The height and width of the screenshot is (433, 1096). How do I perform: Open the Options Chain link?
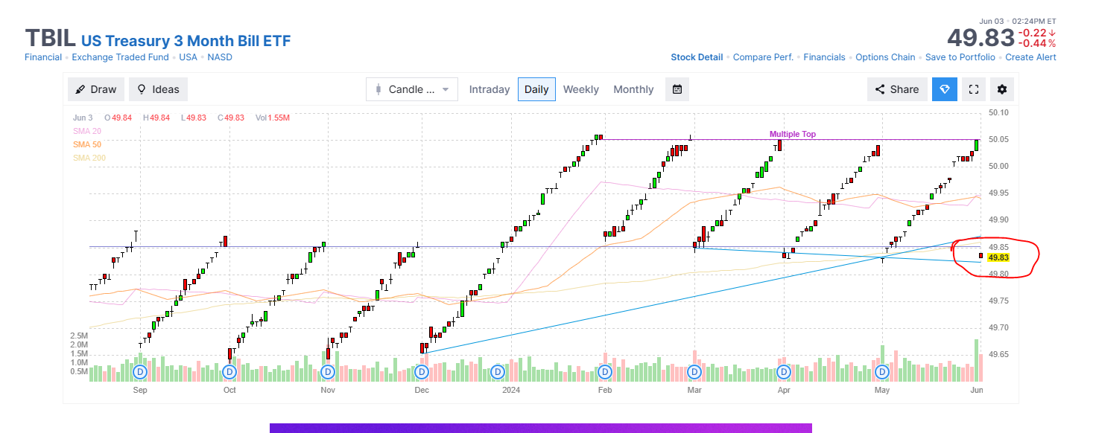tap(885, 57)
